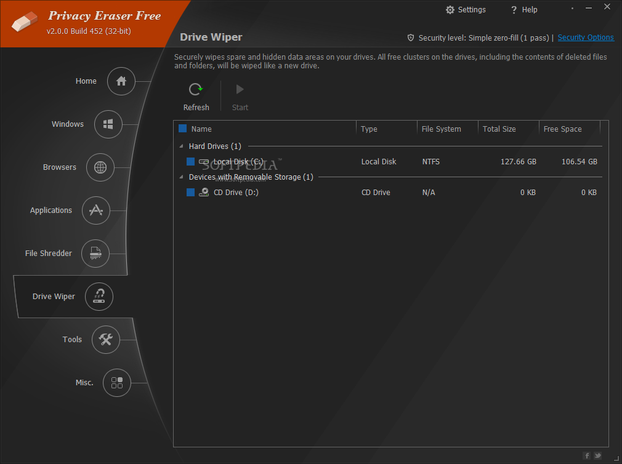Select the CD Drive (D:) row name
Screen dimensions: 622x464
click(236, 192)
